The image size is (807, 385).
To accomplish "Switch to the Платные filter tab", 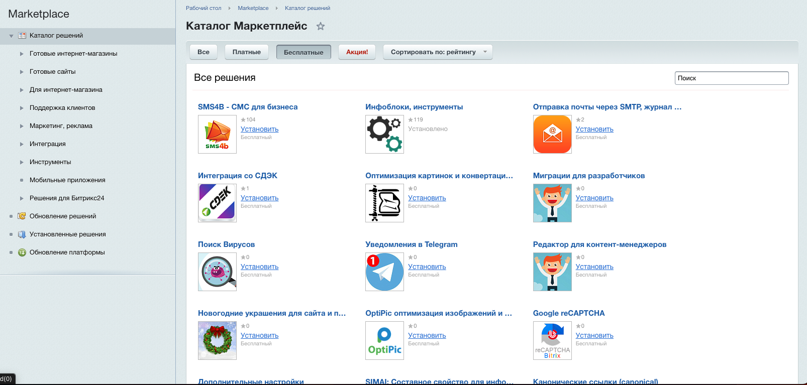I will (x=246, y=52).
